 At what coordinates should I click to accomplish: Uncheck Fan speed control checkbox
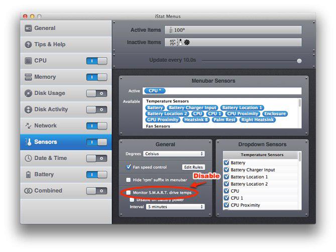[x=129, y=167]
